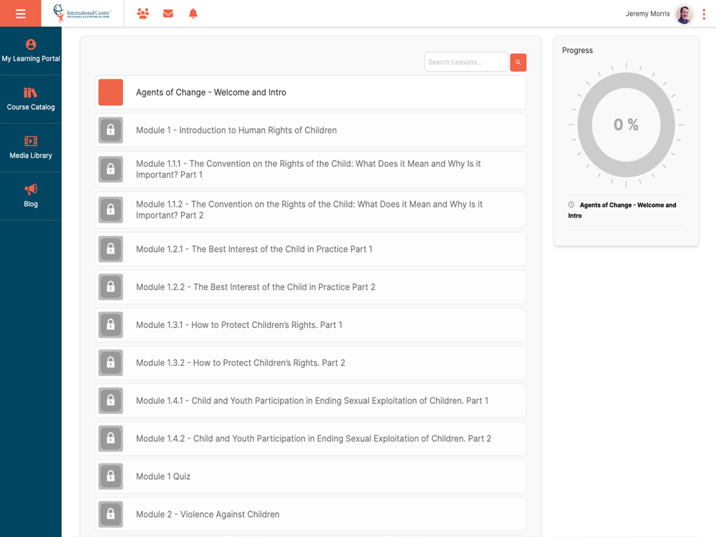716x537 pixels.
Task: Open the vertical three-dot user menu
Action: coord(704,14)
